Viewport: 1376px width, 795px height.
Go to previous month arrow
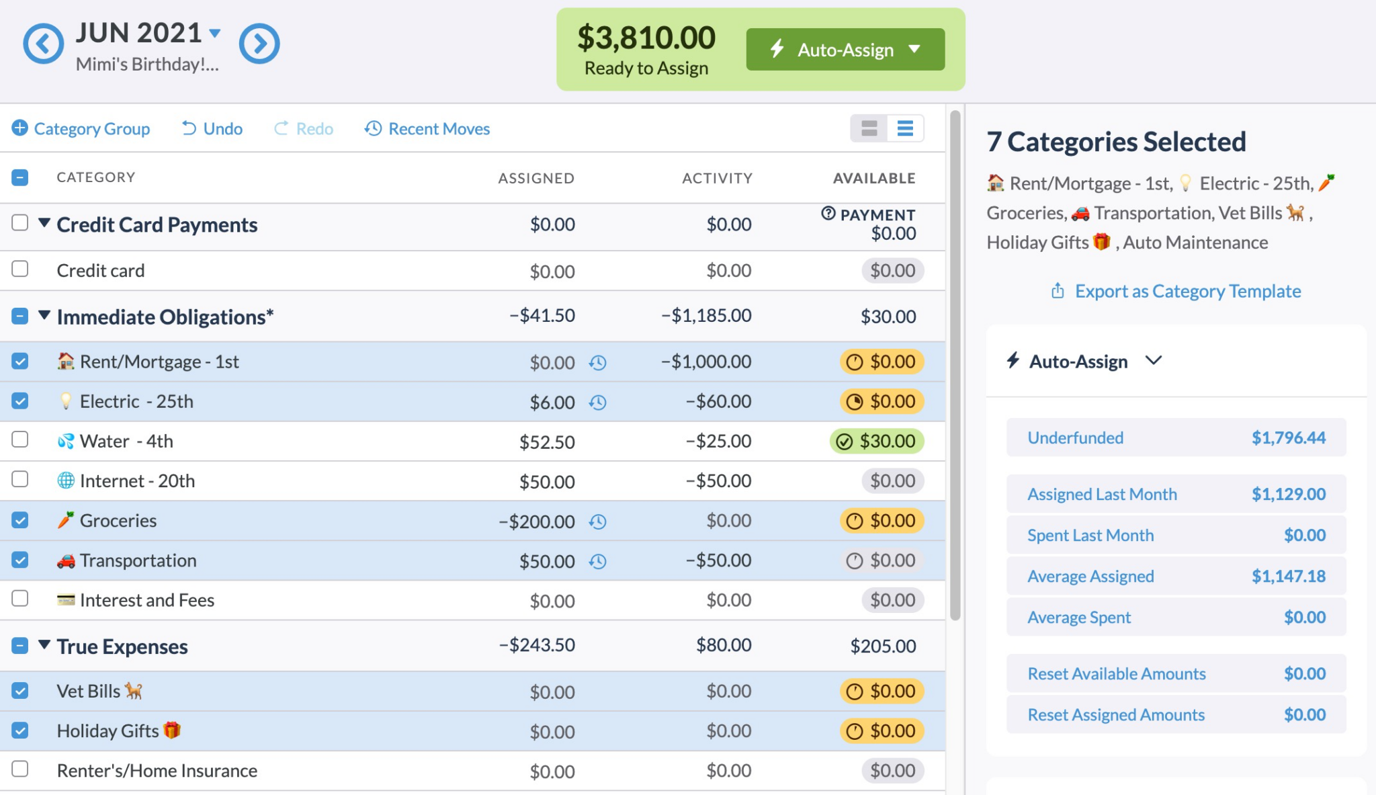coord(43,44)
